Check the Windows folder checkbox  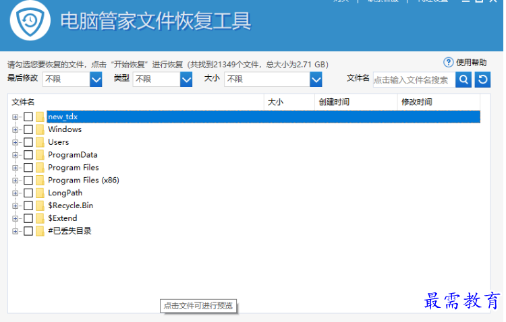click(x=28, y=129)
